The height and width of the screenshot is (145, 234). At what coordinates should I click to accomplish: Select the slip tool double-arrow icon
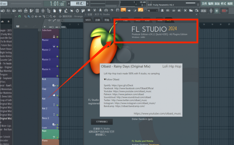(x=40, y=17)
